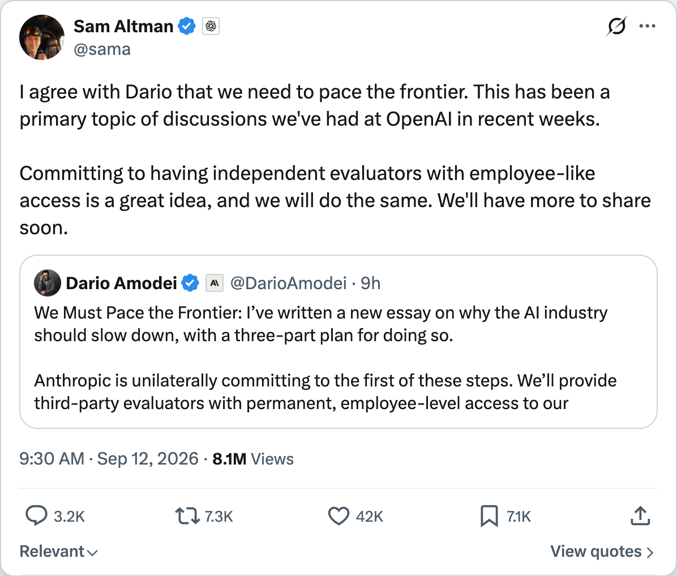
Task: Click the chevron beside Relevant
Action: tap(92, 553)
